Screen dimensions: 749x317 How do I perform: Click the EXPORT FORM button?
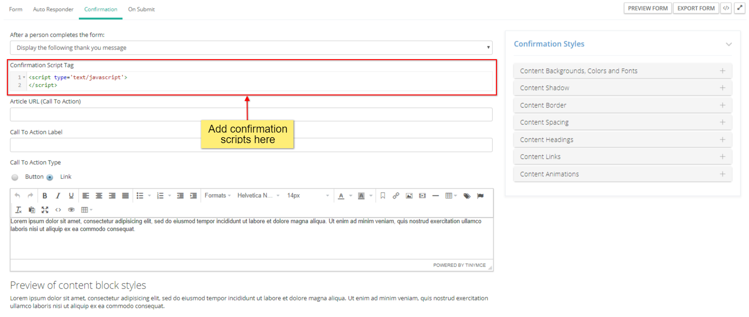tap(696, 8)
